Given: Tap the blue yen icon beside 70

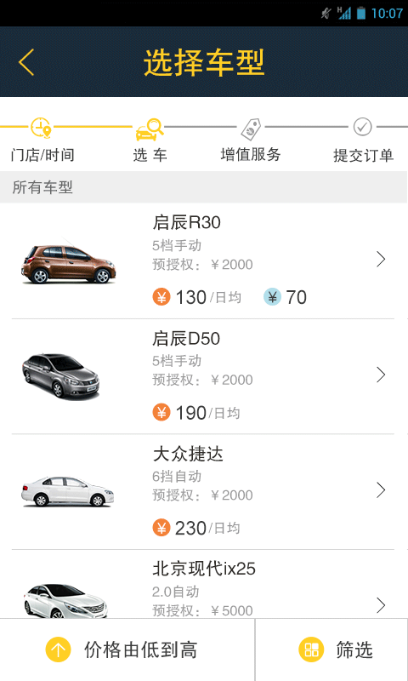Looking at the screenshot, I should [272, 297].
